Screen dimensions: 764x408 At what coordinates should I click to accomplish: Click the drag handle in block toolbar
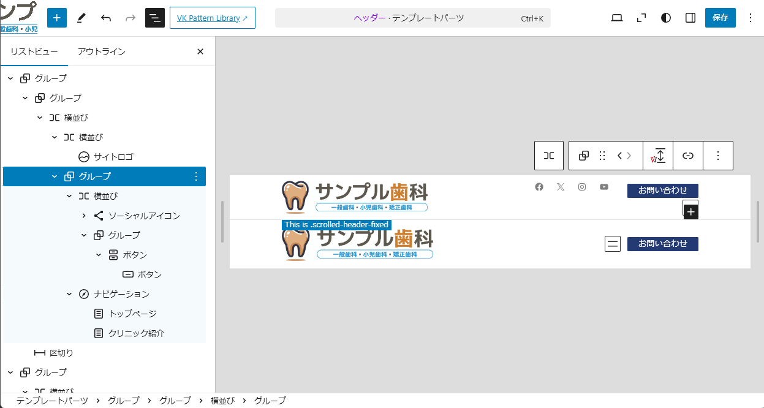[x=602, y=156]
